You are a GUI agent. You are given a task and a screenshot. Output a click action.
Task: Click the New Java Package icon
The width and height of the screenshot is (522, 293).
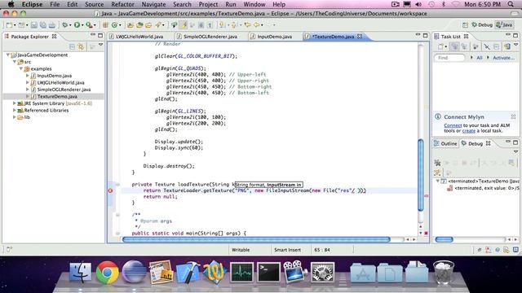[105, 25]
